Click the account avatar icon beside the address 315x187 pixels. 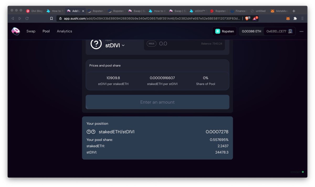[290, 31]
